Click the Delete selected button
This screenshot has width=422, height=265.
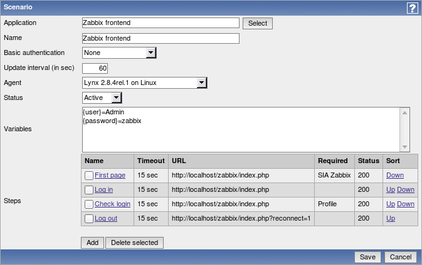tap(134, 242)
